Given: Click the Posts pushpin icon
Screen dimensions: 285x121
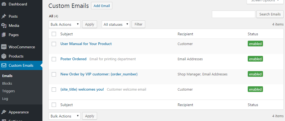Looking at the screenshot, I should [x=4, y=16].
